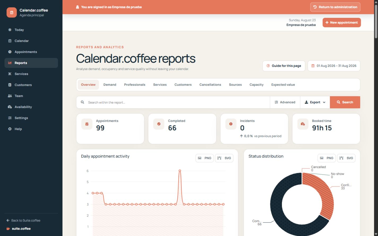This screenshot has height=236, width=378.
Task: Click the 'REPORTS AND ANALYTICS' heading label
Action: (x=100, y=47)
